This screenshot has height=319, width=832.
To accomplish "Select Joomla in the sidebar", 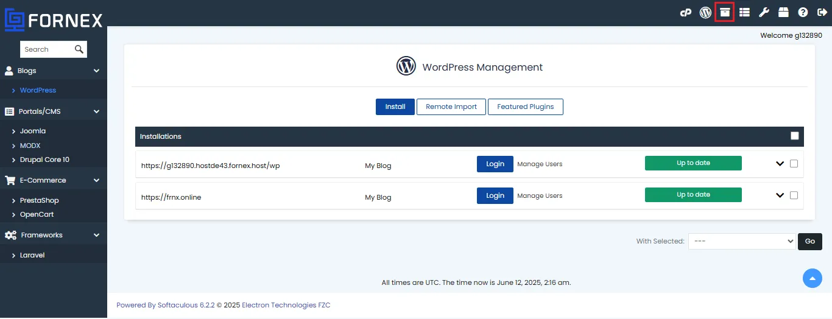I will point(33,131).
